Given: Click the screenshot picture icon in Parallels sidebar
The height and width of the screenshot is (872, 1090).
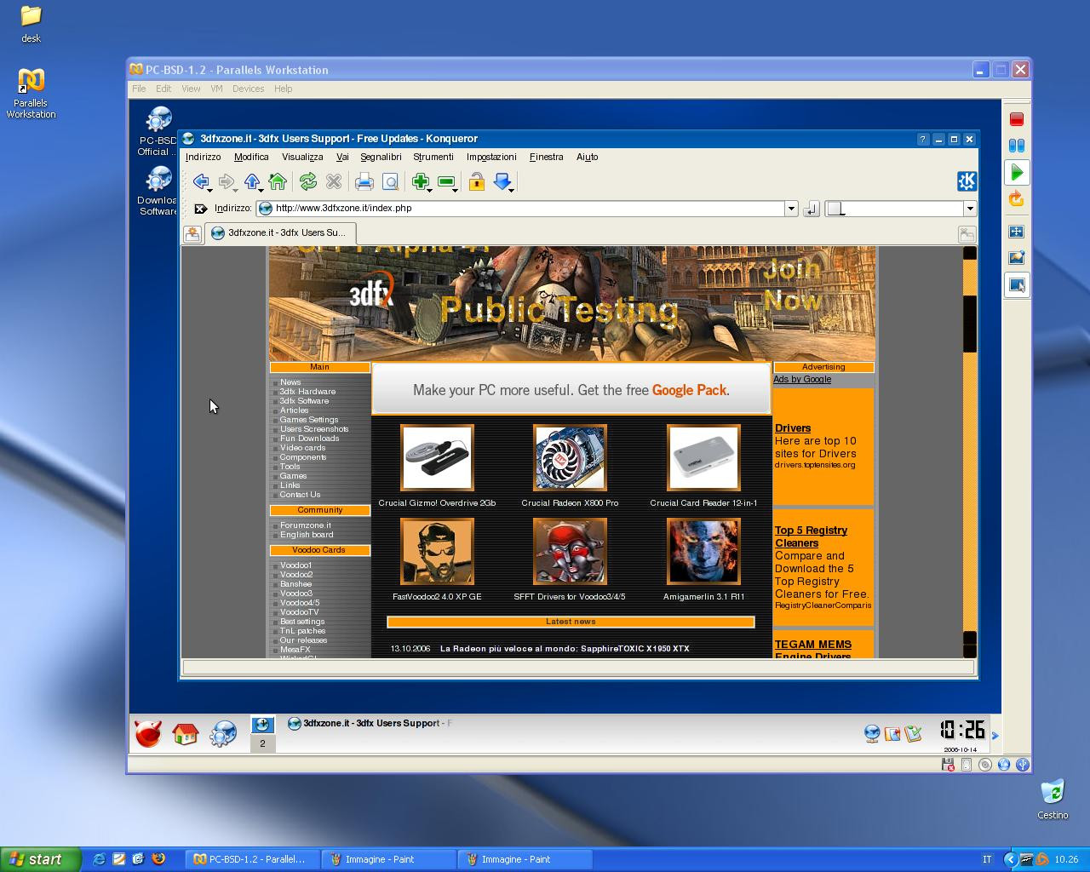Looking at the screenshot, I should click(1016, 257).
